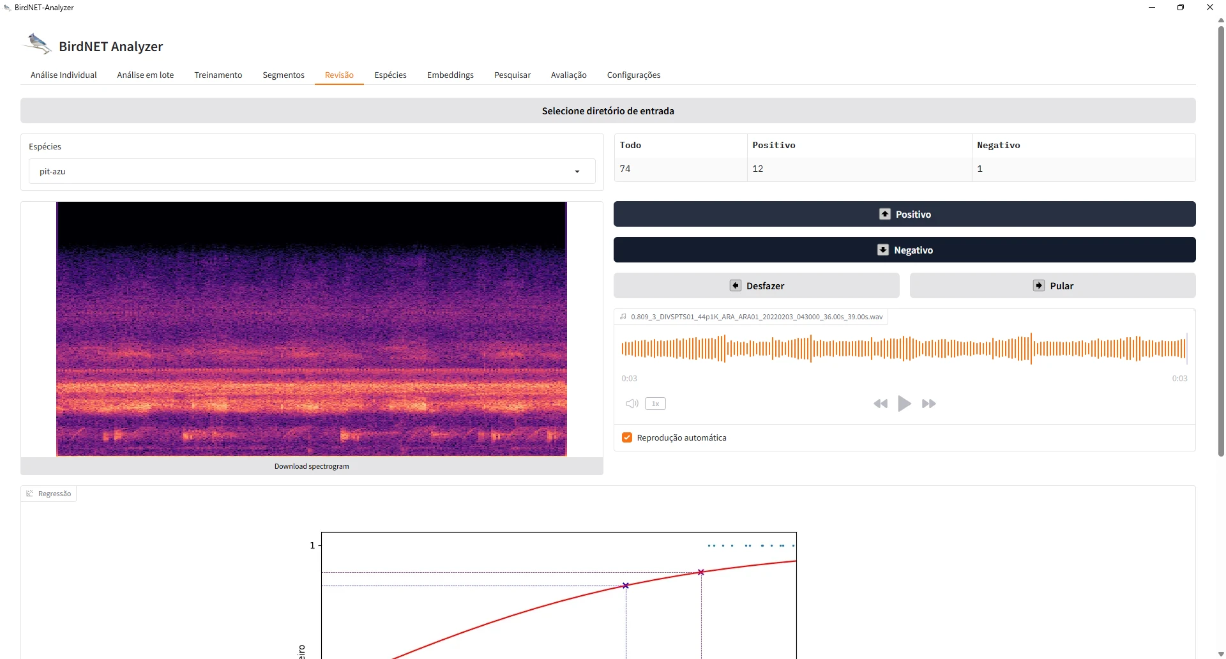Click the rewind icon in audio player
Image resolution: width=1226 pixels, height=659 pixels.
pyautogui.click(x=881, y=404)
